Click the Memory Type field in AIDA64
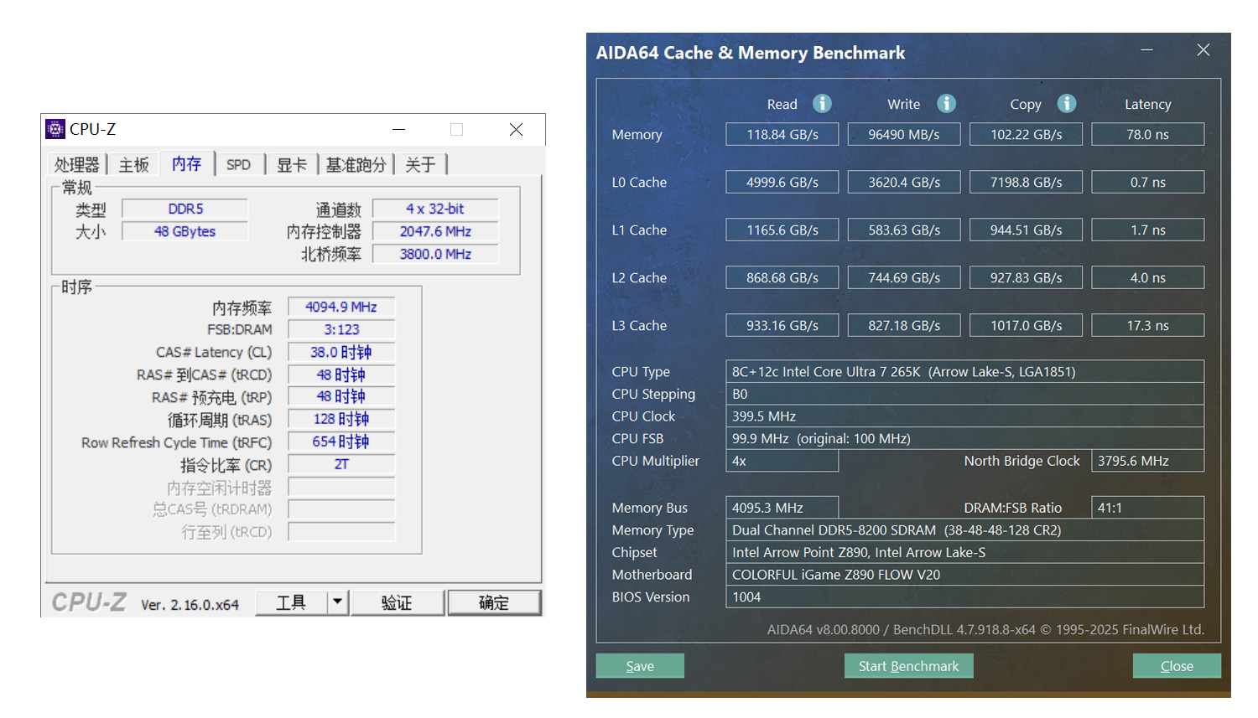 tap(965, 530)
